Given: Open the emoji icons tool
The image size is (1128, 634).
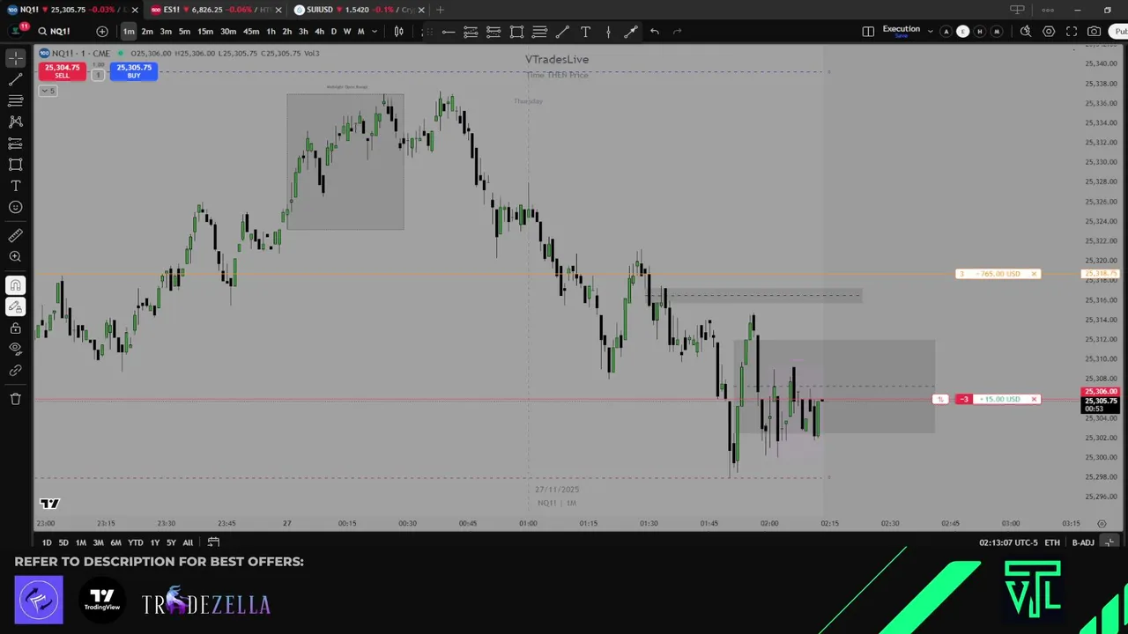Looking at the screenshot, I should [x=15, y=207].
